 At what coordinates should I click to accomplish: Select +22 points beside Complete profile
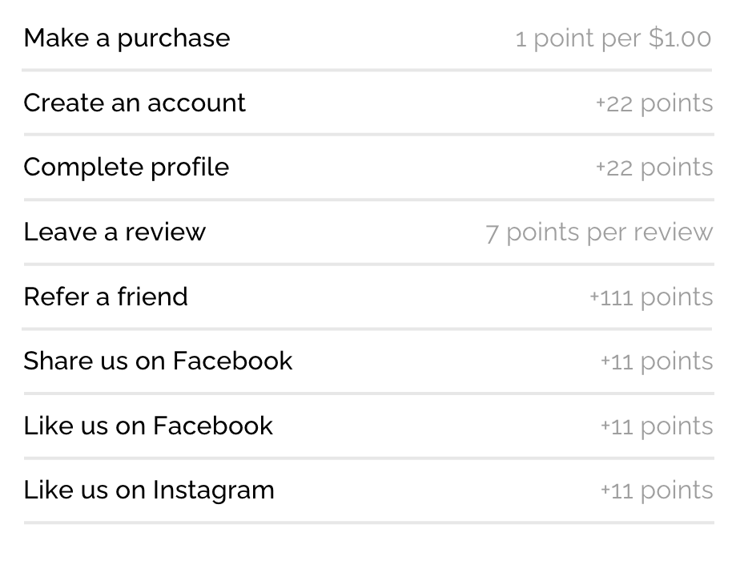coord(654,167)
